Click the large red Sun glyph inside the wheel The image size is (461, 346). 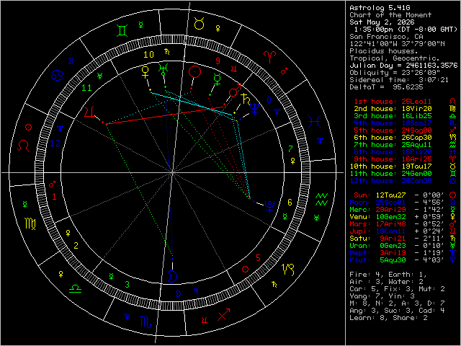pyautogui.click(x=194, y=71)
